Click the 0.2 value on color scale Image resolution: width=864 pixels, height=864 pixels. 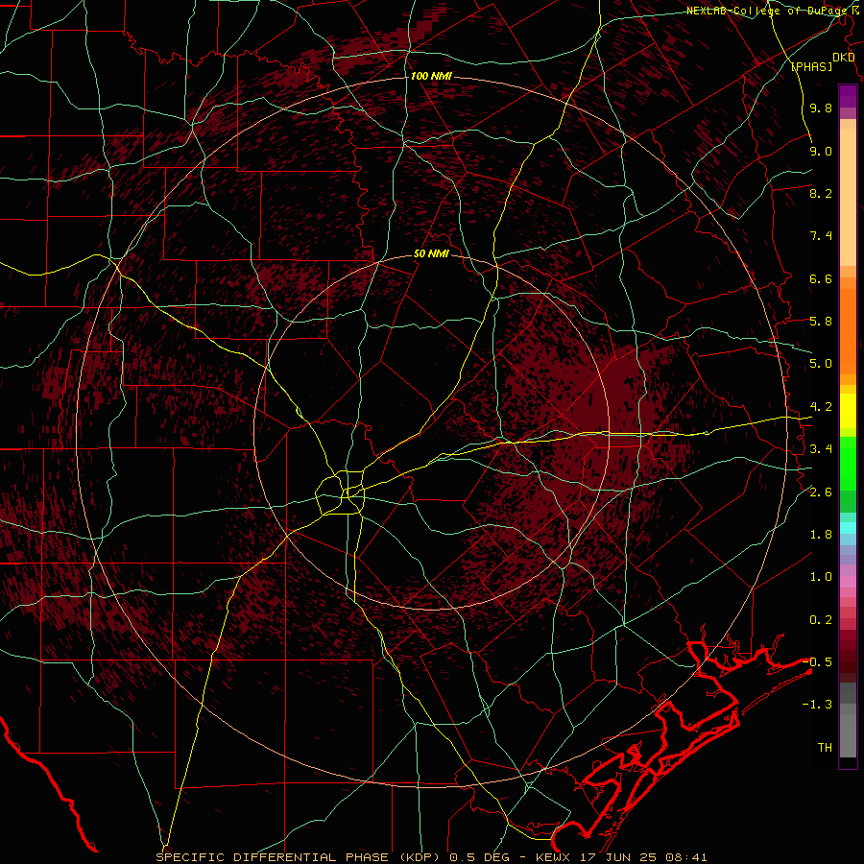tap(821, 620)
